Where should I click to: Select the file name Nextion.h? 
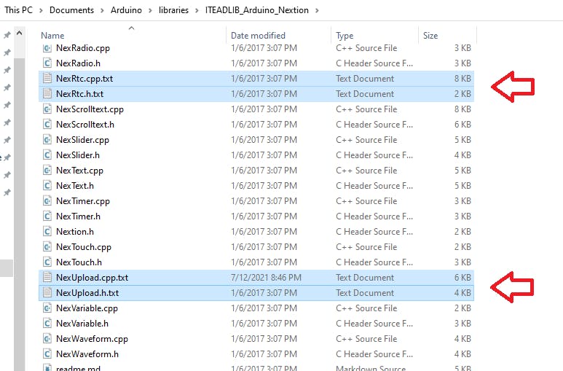point(75,232)
